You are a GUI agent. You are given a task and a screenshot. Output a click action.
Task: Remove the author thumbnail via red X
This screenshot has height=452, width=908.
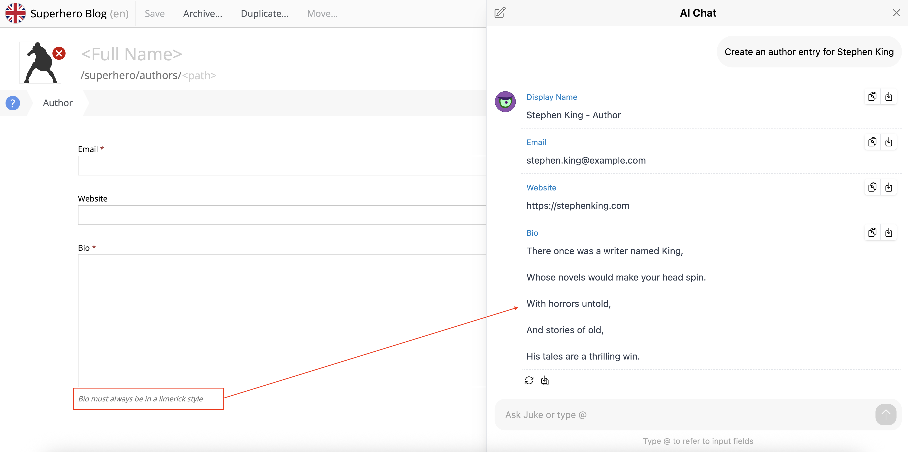[x=59, y=53]
